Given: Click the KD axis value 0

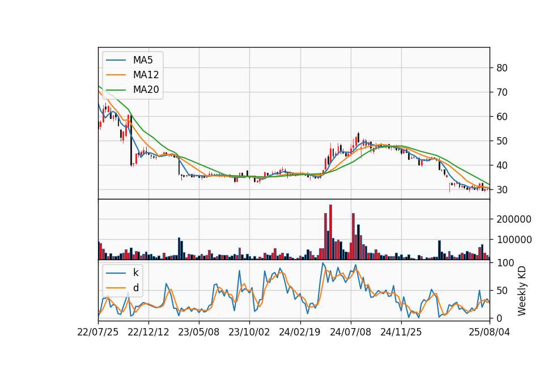Looking at the screenshot, I should coord(499,318).
